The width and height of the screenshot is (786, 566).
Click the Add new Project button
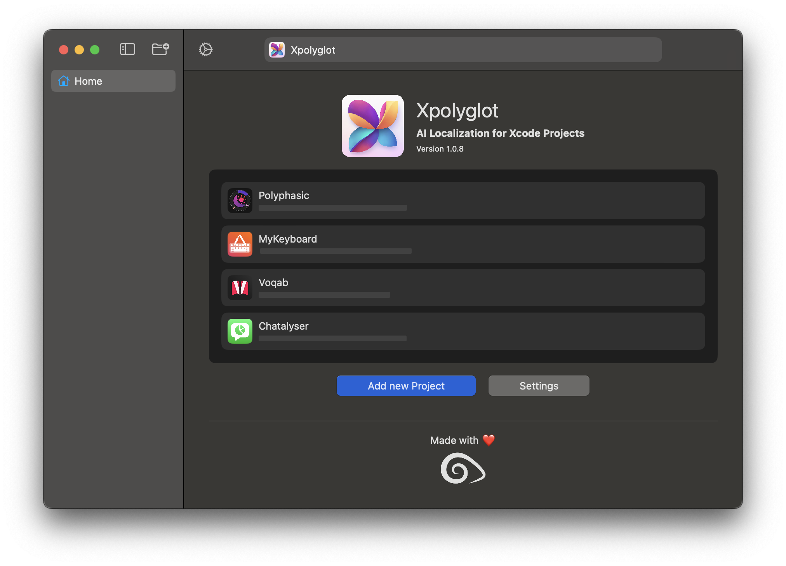click(406, 386)
